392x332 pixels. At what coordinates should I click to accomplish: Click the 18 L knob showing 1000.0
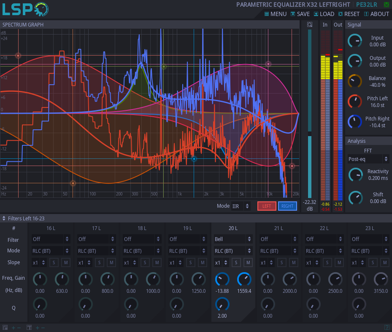(x=153, y=279)
